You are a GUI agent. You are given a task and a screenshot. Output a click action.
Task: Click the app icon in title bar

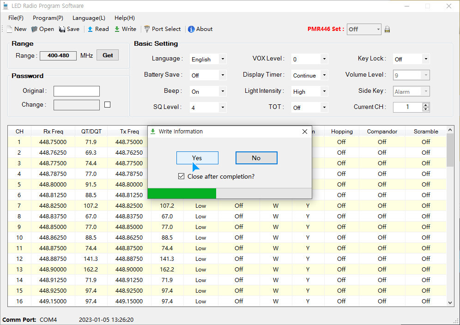pos(5,6)
